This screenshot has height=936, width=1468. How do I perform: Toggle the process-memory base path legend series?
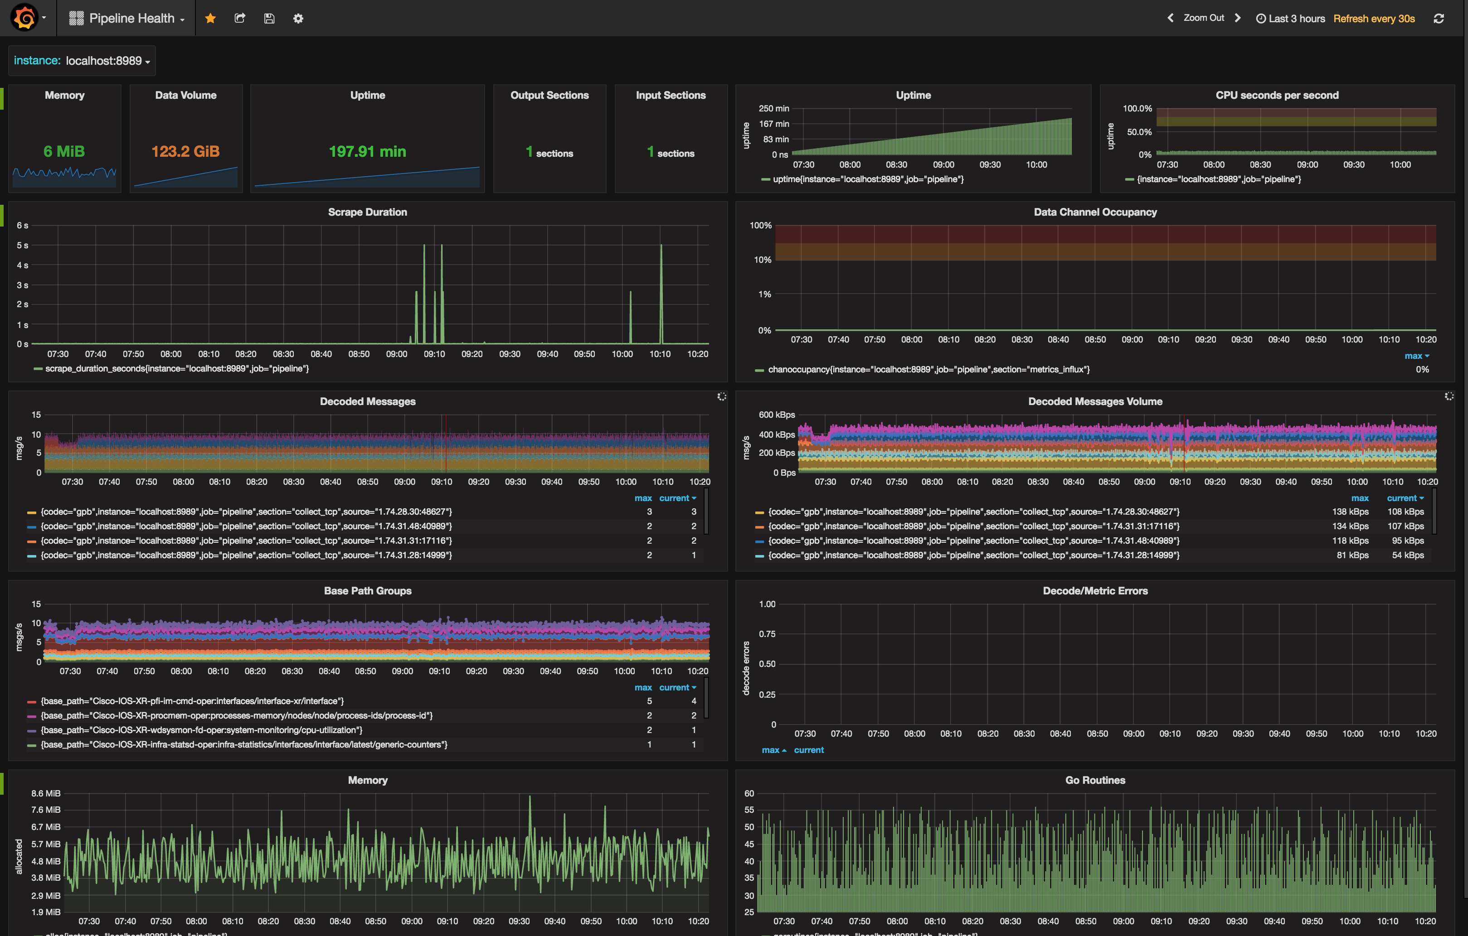coord(237,715)
